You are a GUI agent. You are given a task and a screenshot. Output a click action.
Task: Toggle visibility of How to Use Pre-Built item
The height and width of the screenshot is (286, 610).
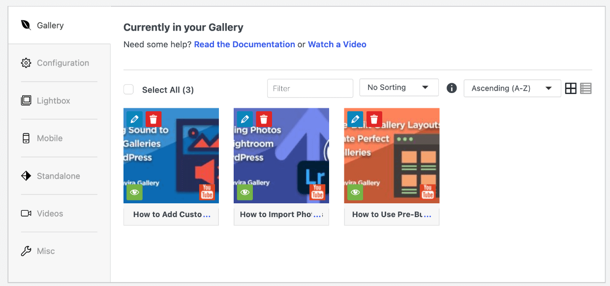355,192
